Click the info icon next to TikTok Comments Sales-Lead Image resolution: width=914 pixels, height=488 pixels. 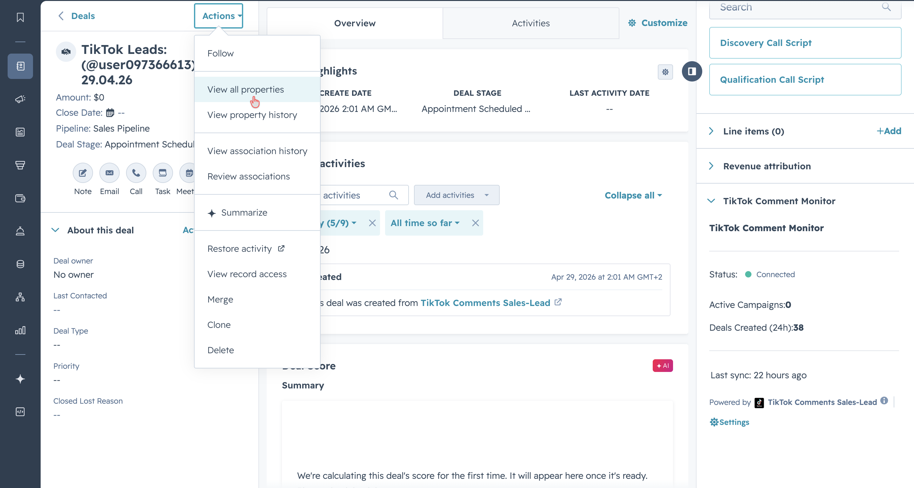[x=884, y=400]
